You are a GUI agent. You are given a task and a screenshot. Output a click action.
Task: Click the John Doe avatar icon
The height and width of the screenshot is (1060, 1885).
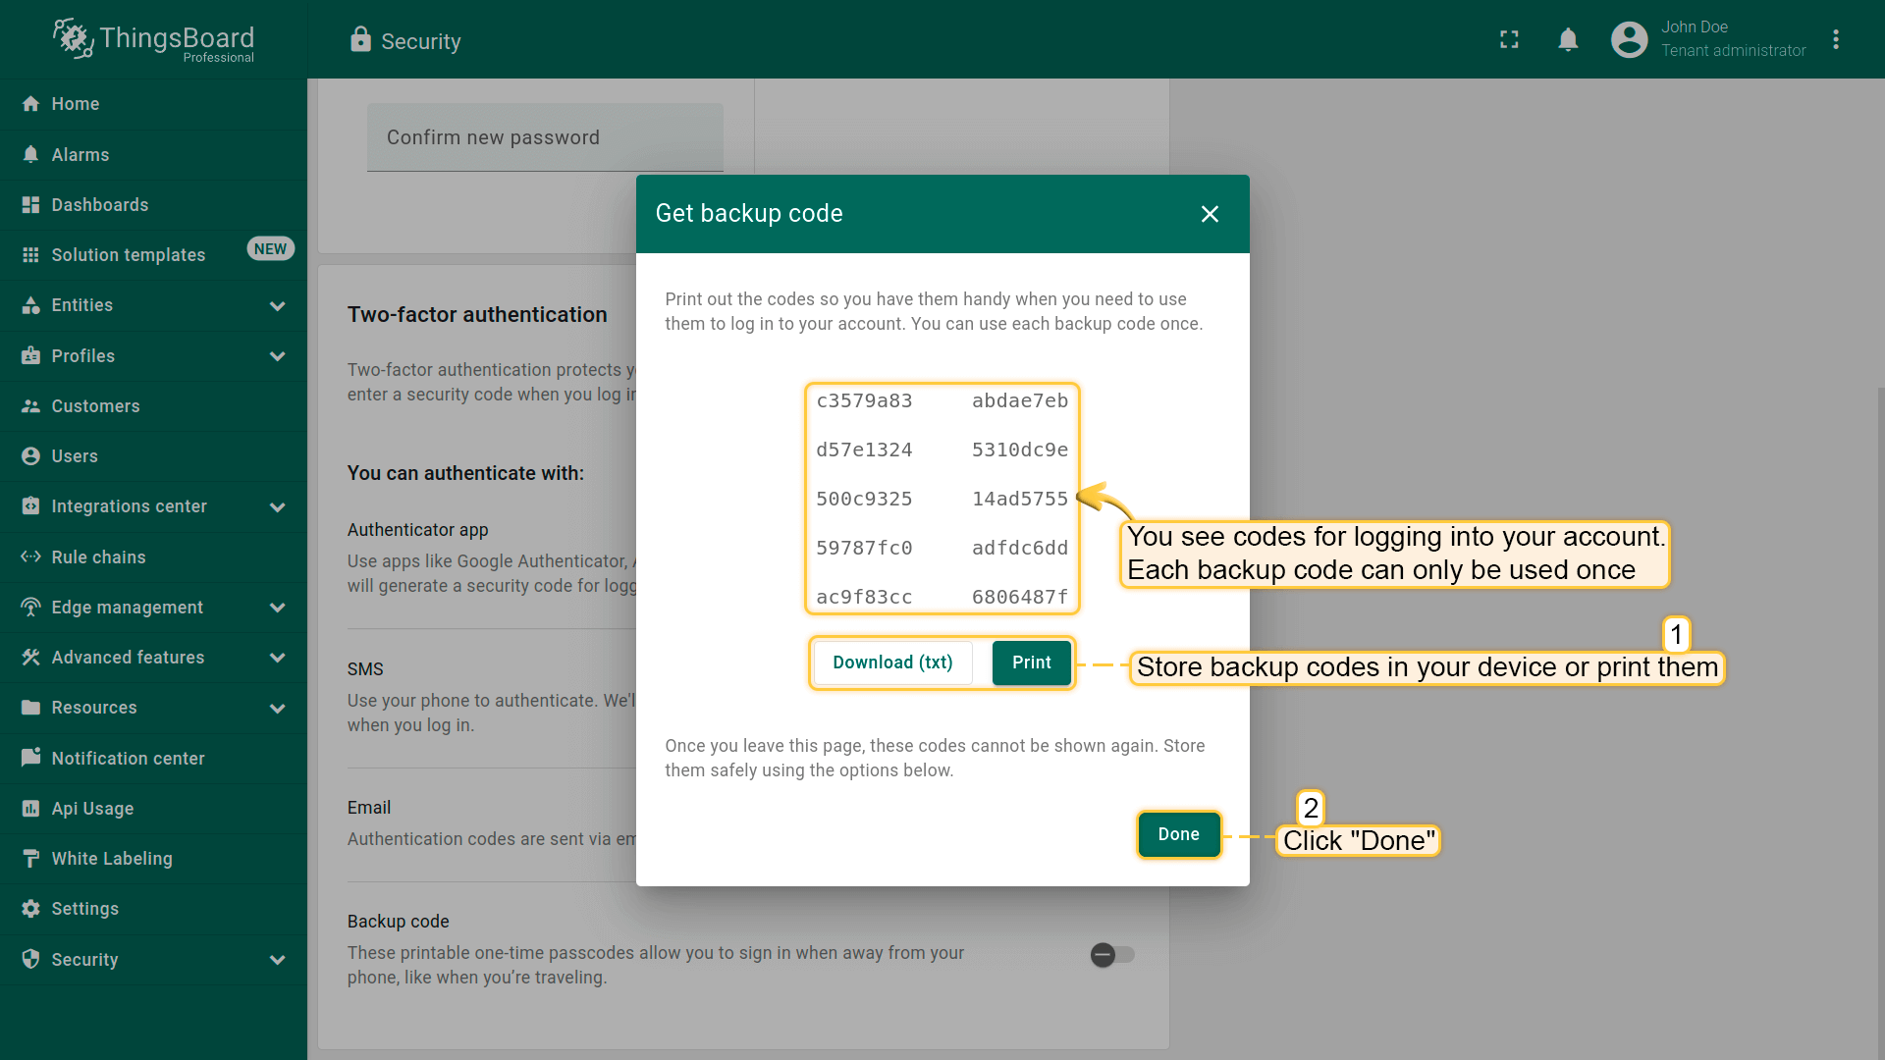(1629, 39)
